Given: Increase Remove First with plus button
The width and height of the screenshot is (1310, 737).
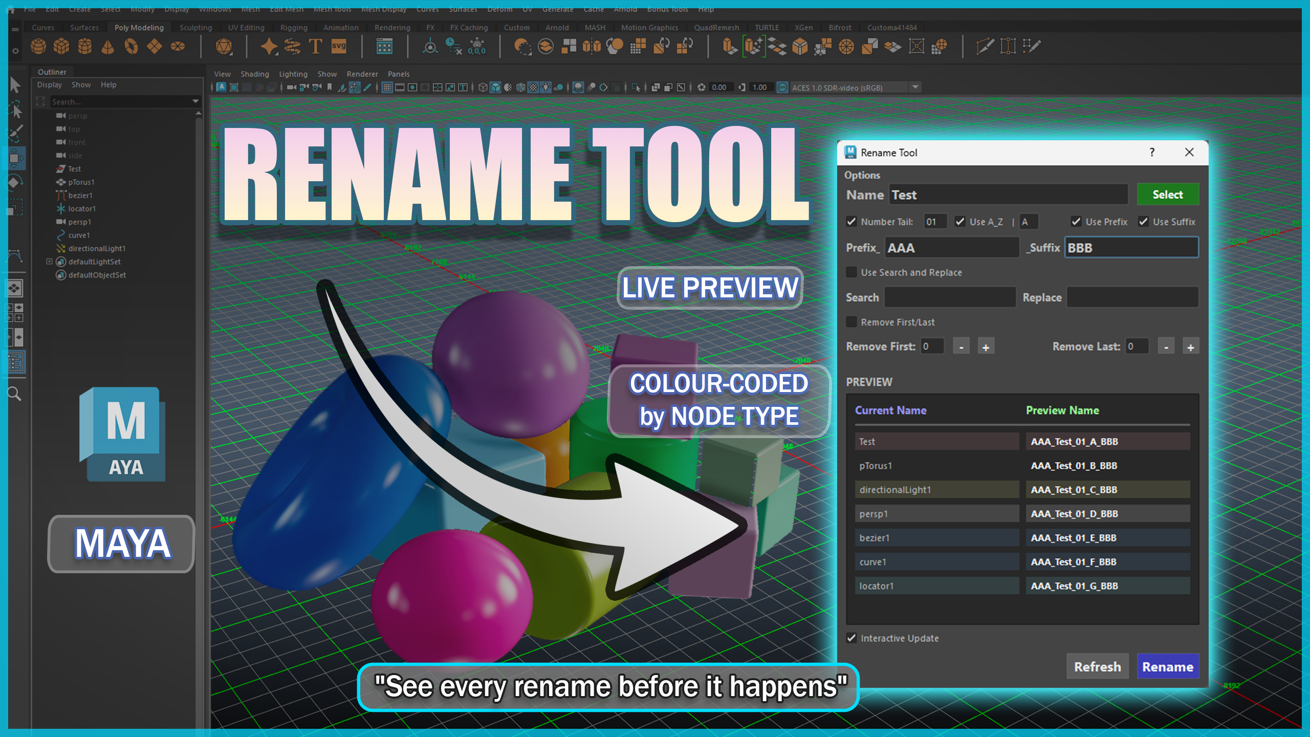Looking at the screenshot, I should [x=986, y=347].
